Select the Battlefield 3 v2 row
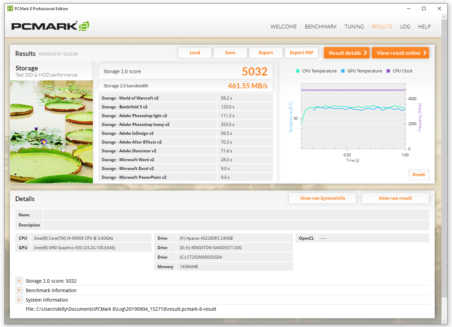This screenshot has height=327, width=452. click(186, 107)
